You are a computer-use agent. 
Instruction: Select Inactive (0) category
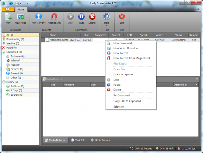21,43
